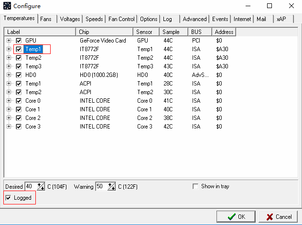Click the SpeedFan fan icon in title bar
The width and height of the screenshot is (302, 225).
[7, 6]
